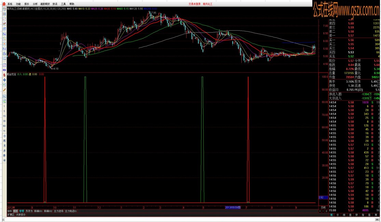The width and height of the screenshot is (381, 222).
Task: Open the 工具 menu
Action: click(64, 4)
